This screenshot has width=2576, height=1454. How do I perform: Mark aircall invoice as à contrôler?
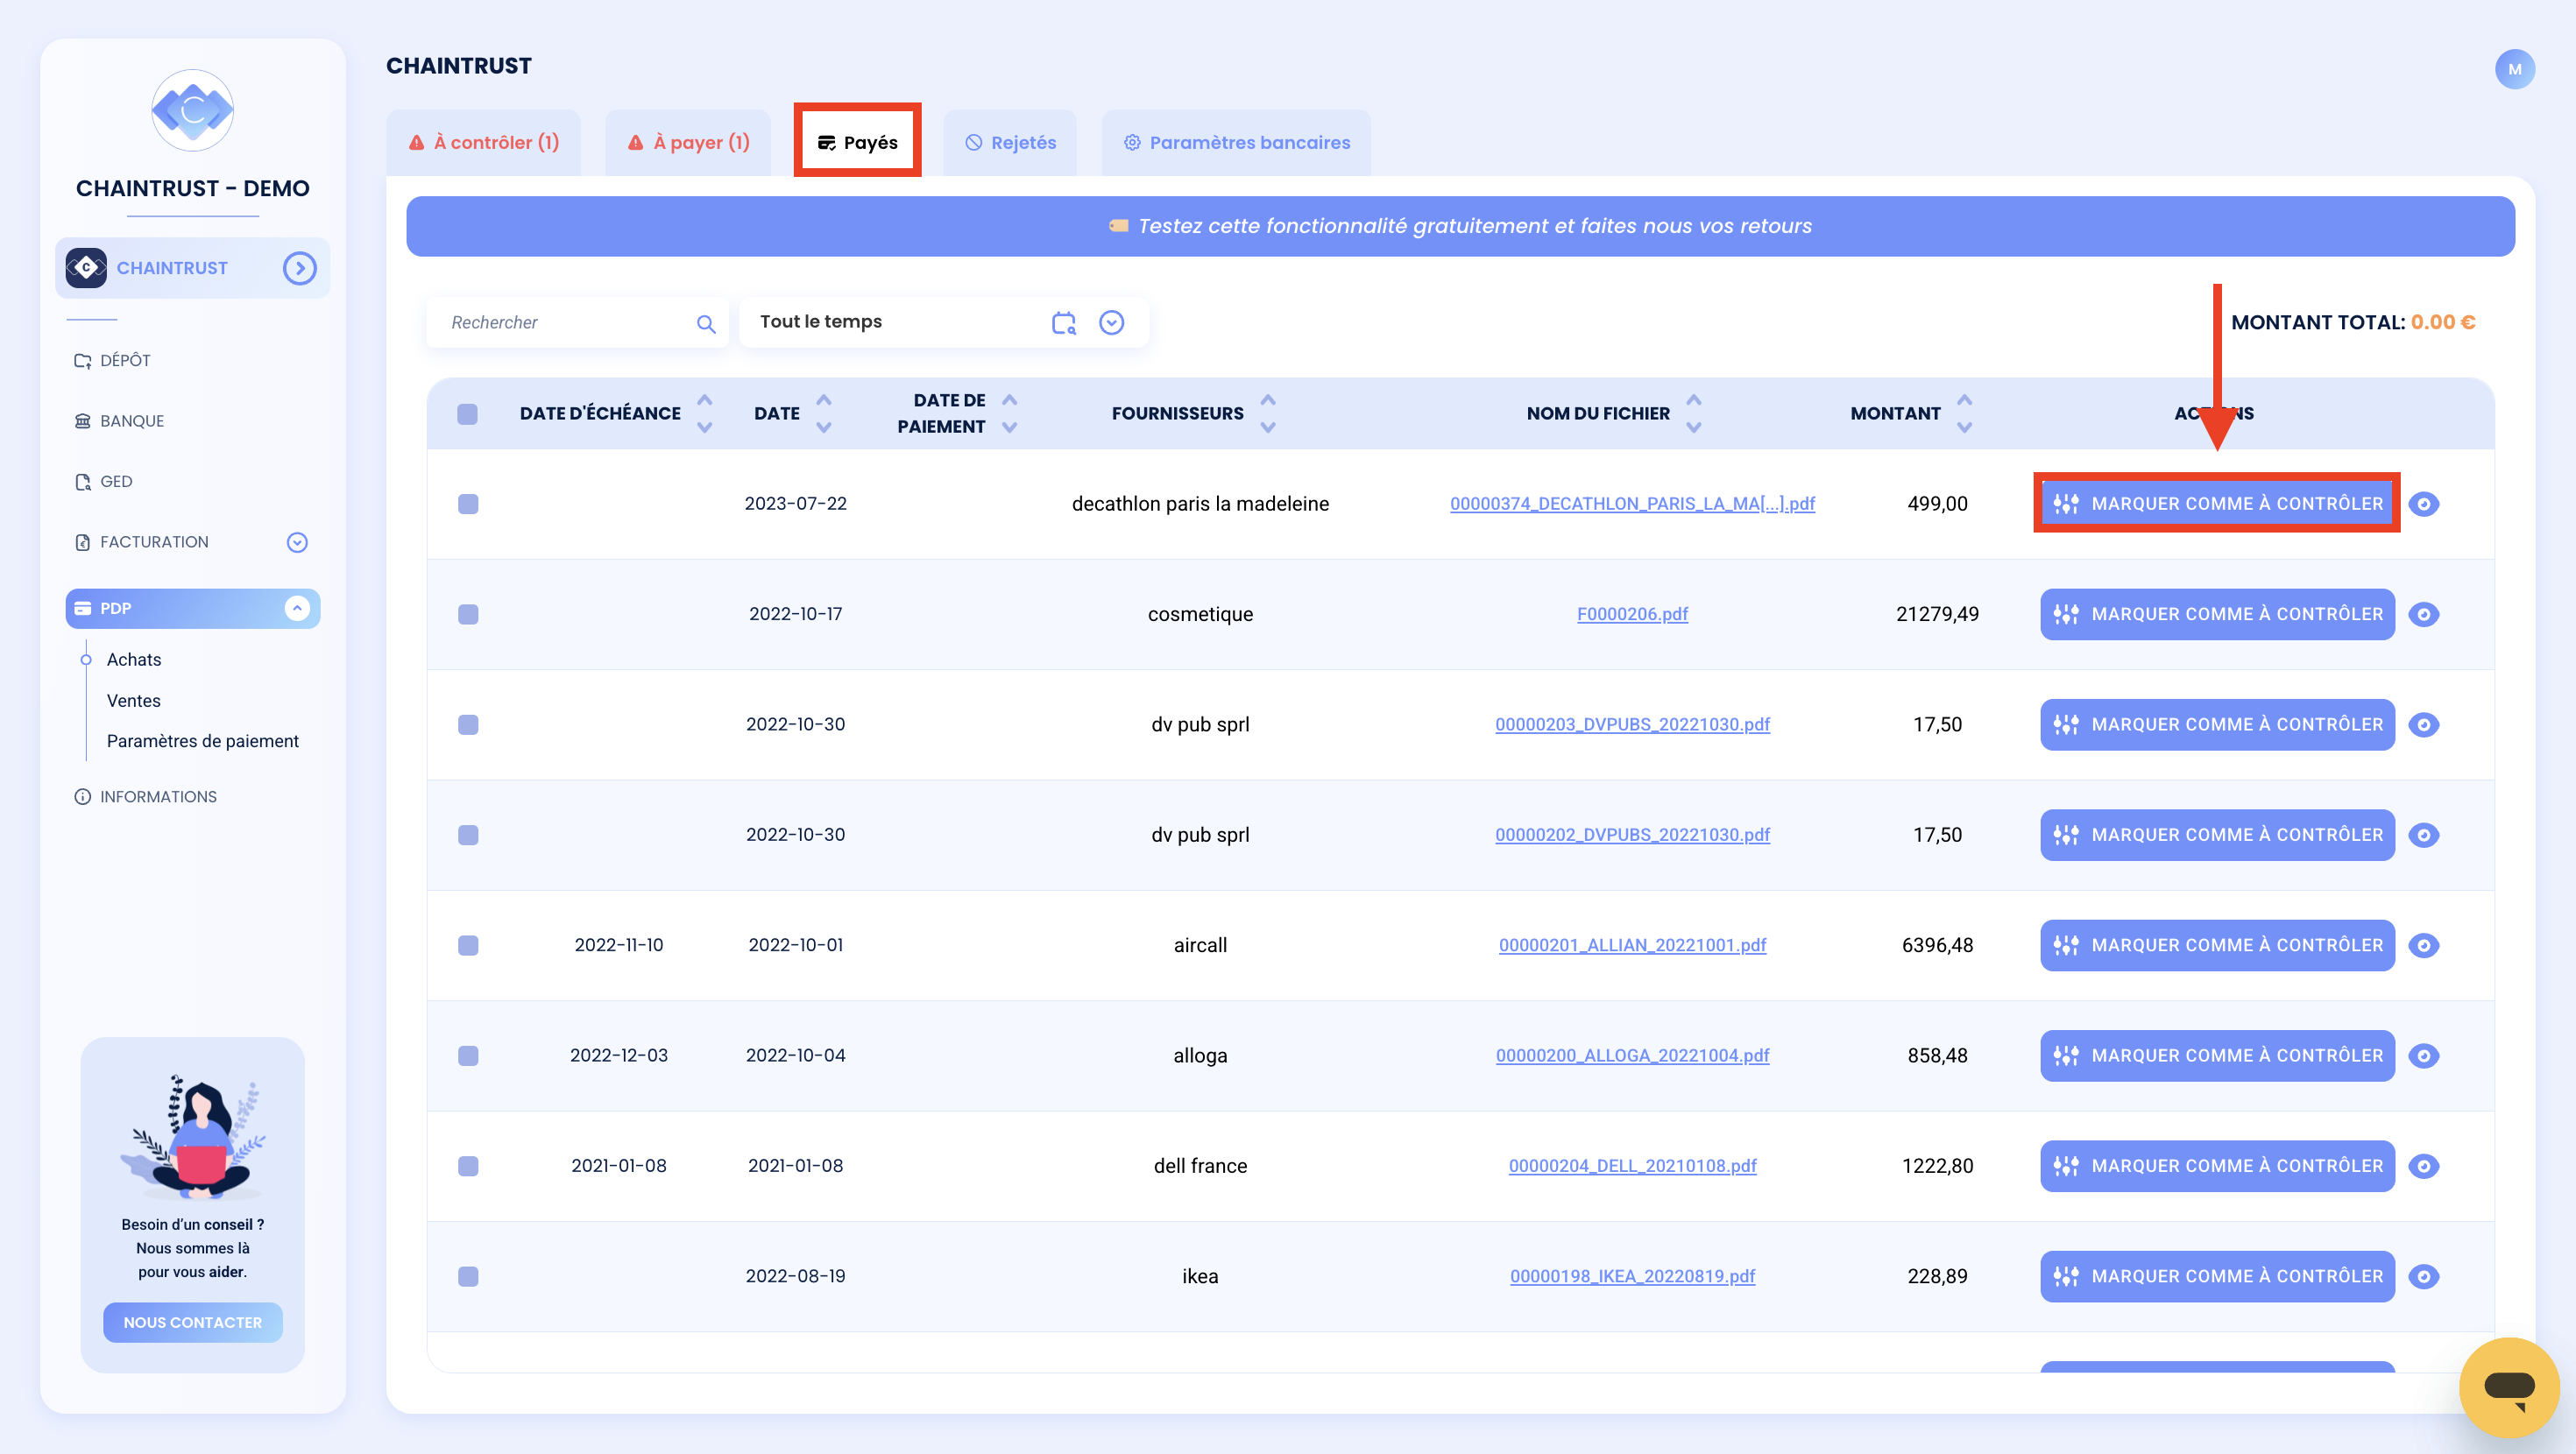(2217, 945)
